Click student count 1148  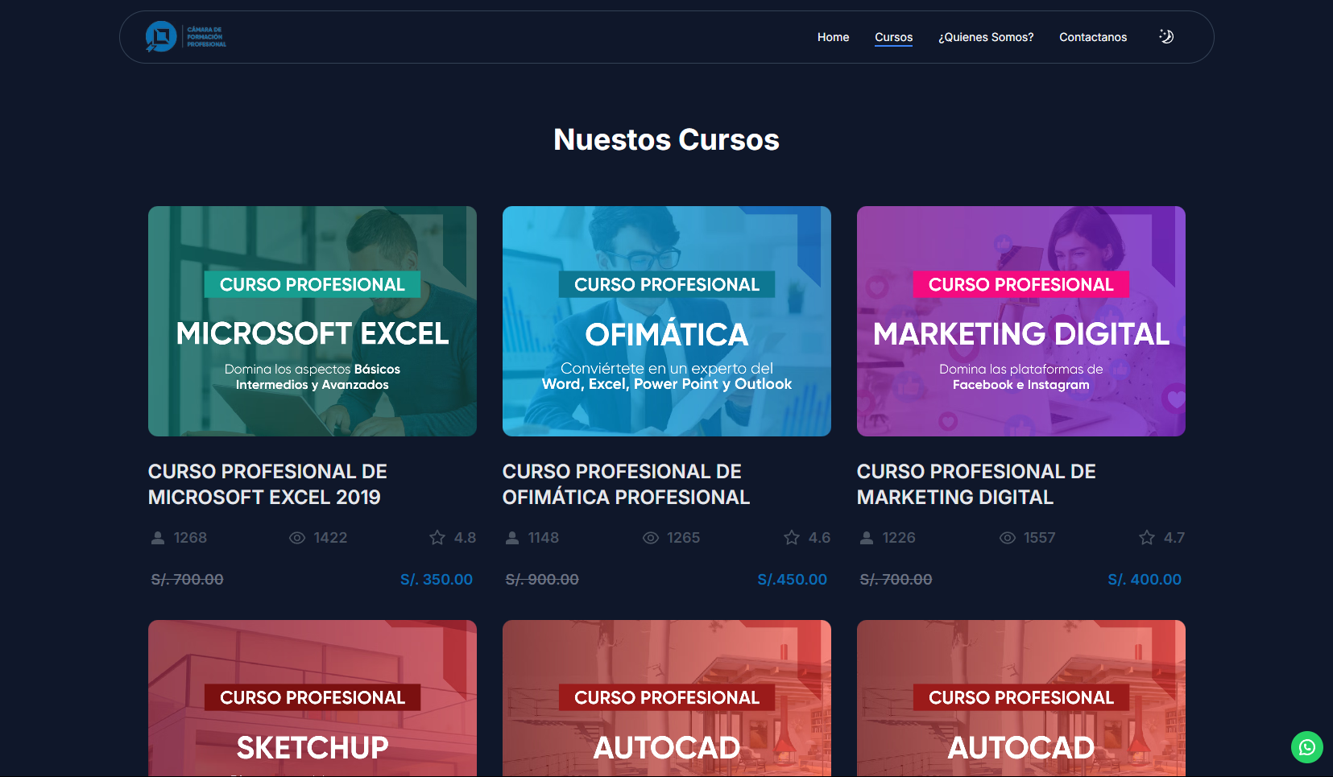tap(544, 538)
